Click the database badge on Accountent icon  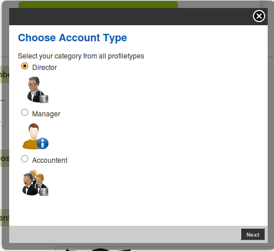coord(44,192)
